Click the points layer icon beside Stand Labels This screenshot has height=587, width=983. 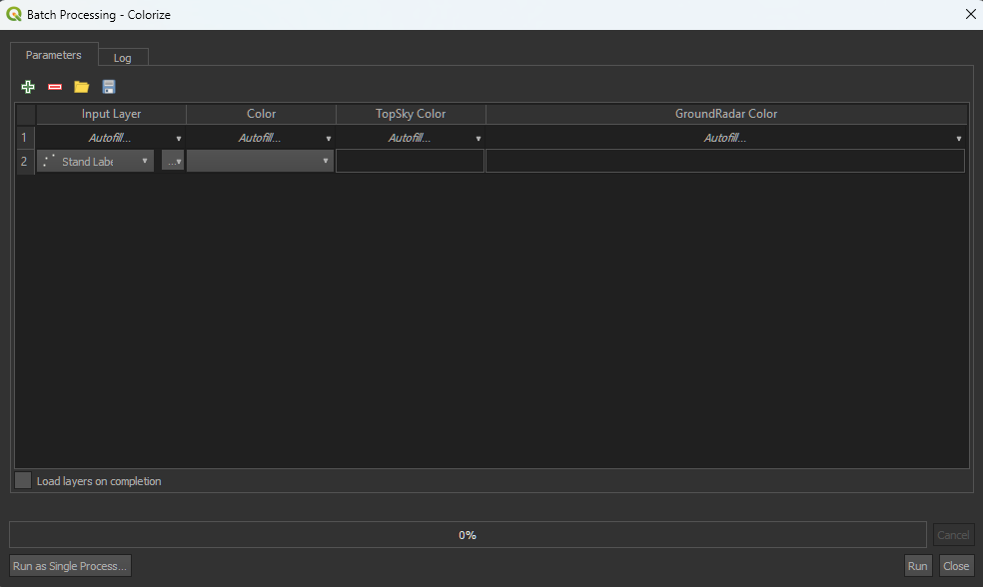click(x=49, y=161)
